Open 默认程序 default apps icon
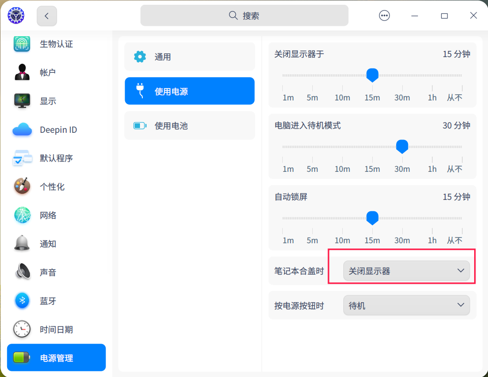Viewport: 488px width, 377px height. click(21, 158)
